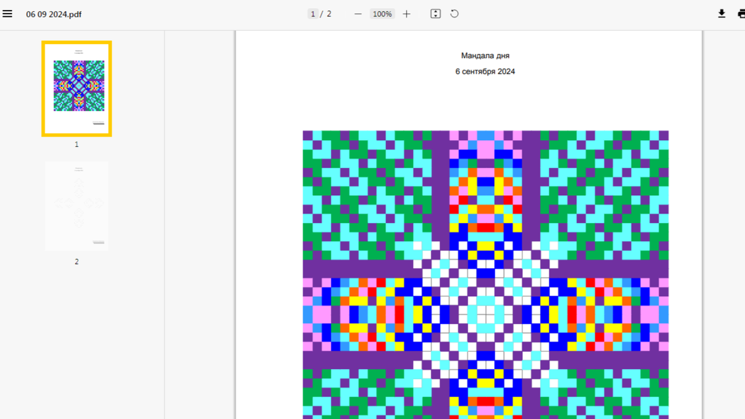This screenshot has height=419, width=745.
Task: Select page 1 thumbnail in the sidebar
Action: pos(77,88)
